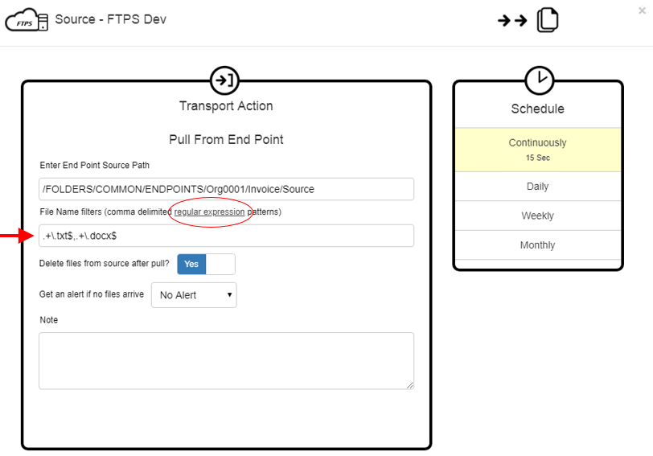This screenshot has width=653, height=456.
Task: Click inside the Note text area
Action: [x=226, y=360]
